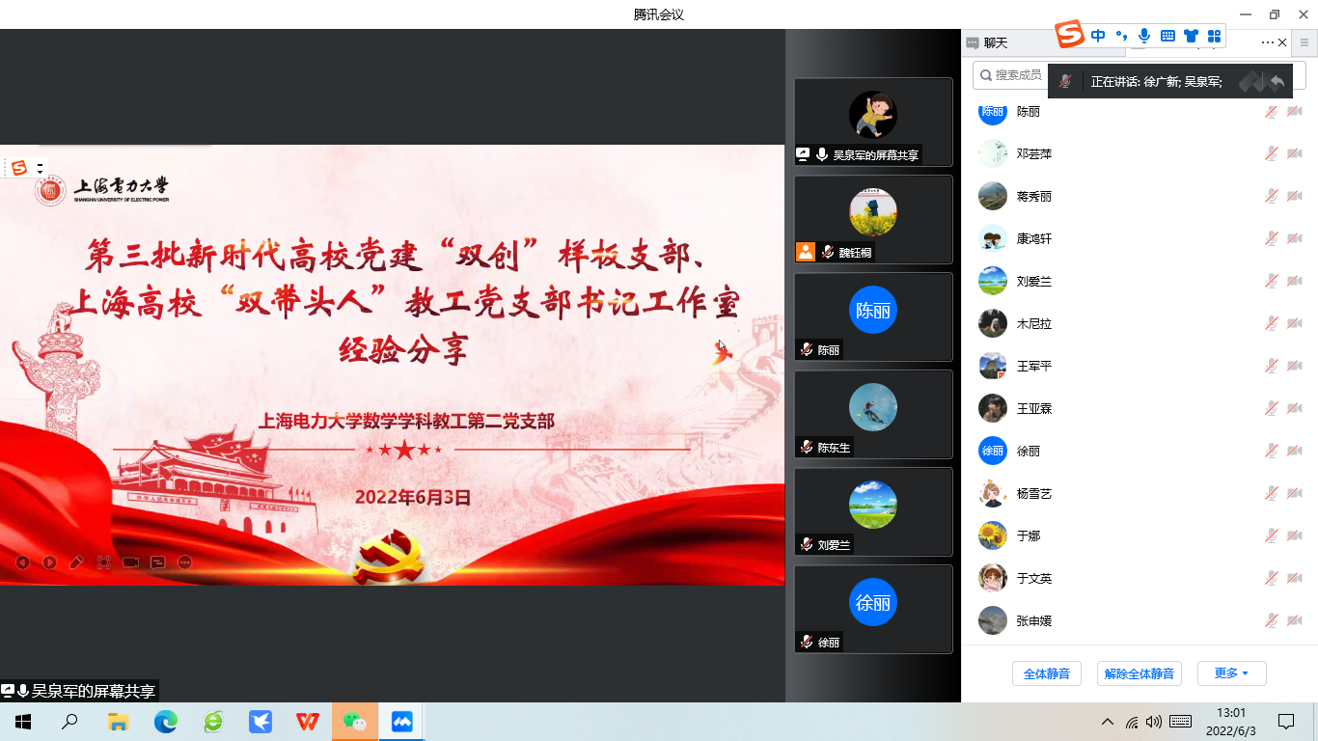The image size is (1318, 741).
Task: Switch to the 聊天 chat tab
Action: [998, 42]
